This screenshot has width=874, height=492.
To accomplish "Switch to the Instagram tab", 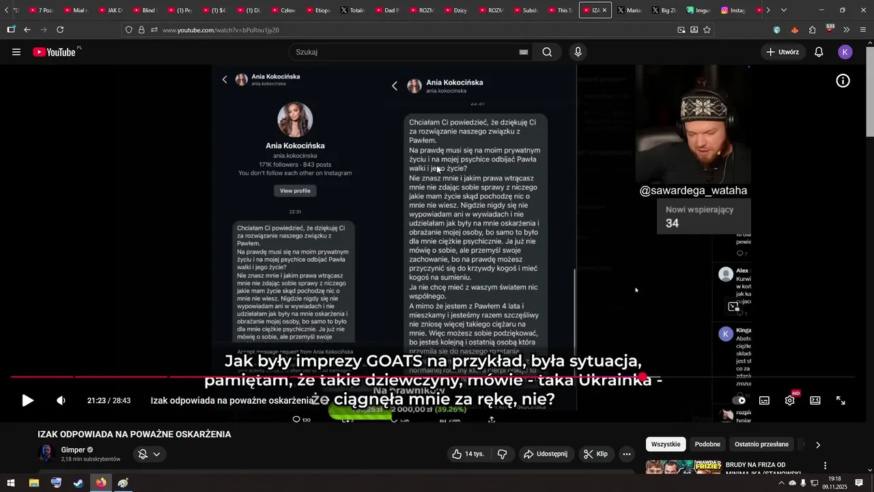I will 733,10.
